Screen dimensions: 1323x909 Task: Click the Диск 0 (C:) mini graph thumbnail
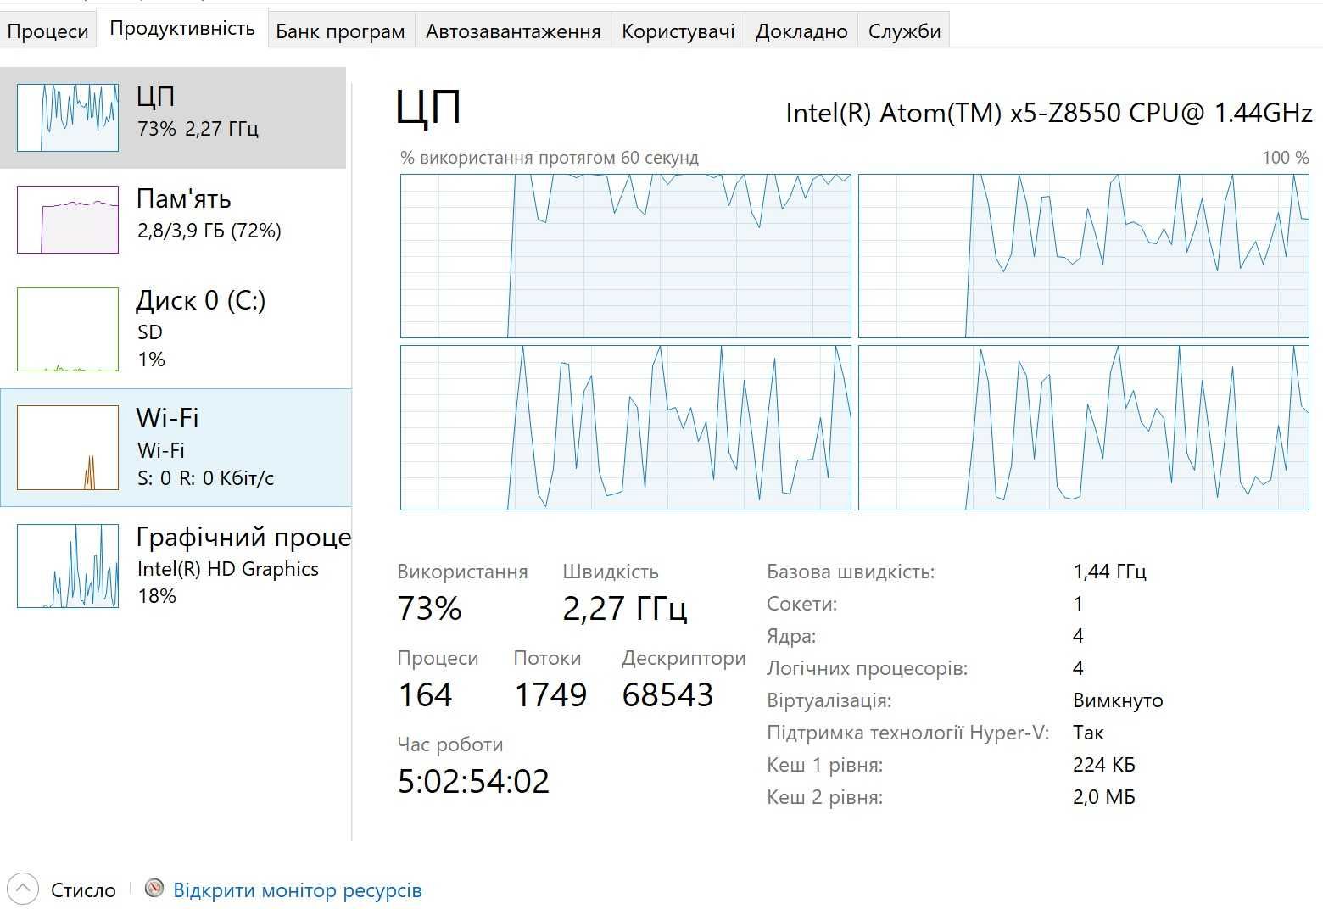(x=68, y=329)
